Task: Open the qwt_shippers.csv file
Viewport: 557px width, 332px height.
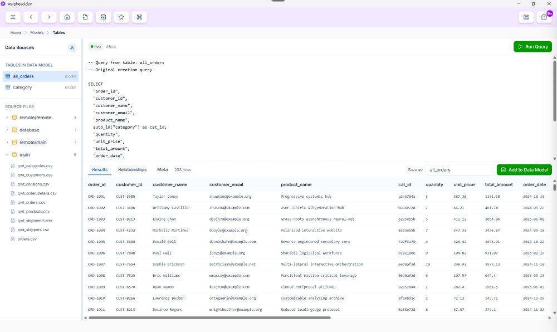Action: pos(33,230)
